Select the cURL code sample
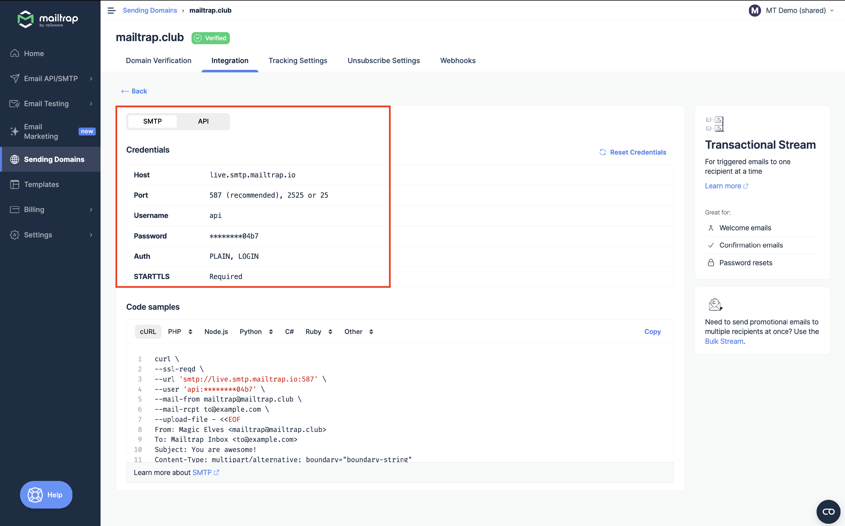 [x=148, y=331]
